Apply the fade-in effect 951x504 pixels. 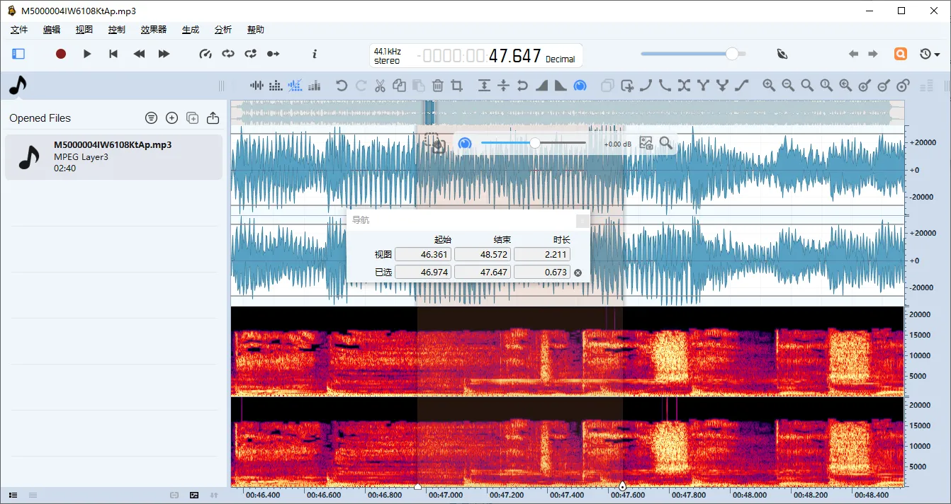tap(541, 86)
